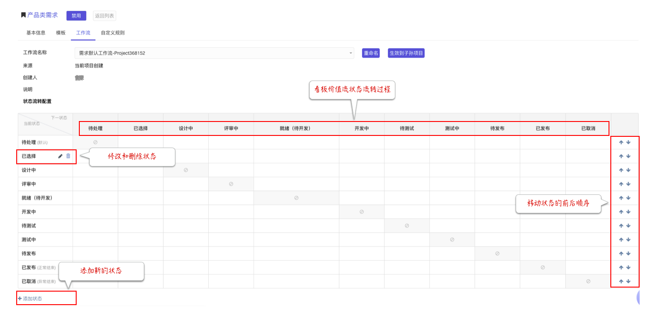
Task: Click the 重命名 button
Action: (371, 53)
